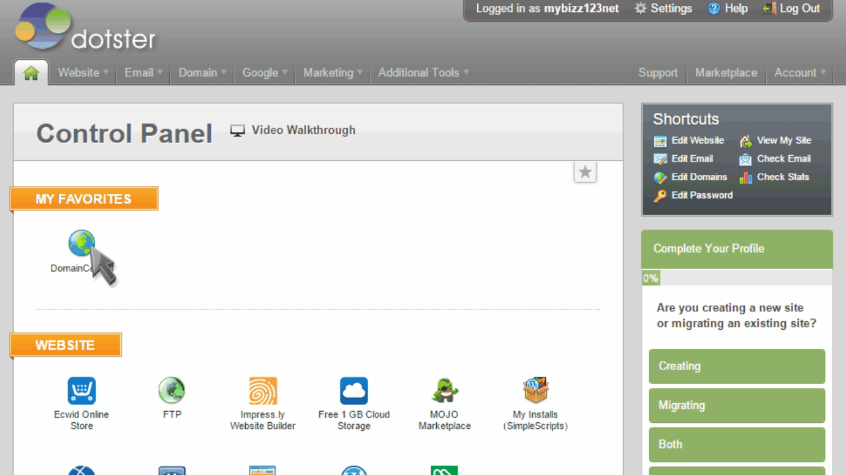Image resolution: width=846 pixels, height=475 pixels.
Task: Click the View My Site link
Action: (x=784, y=141)
